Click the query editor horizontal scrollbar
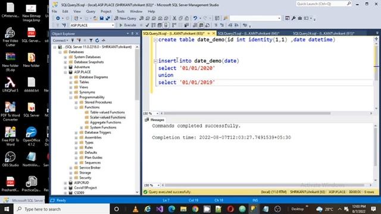This screenshot has height=214, width=381. point(246,114)
